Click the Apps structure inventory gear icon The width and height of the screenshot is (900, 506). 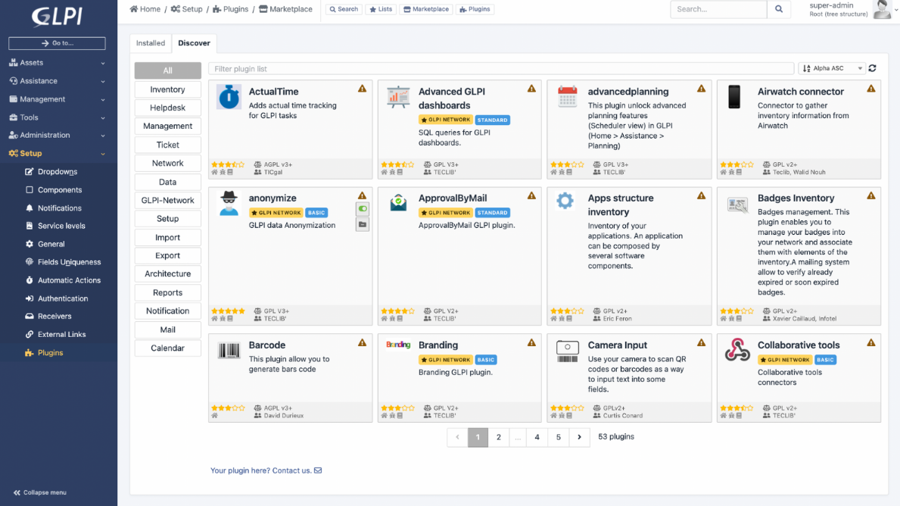(565, 201)
